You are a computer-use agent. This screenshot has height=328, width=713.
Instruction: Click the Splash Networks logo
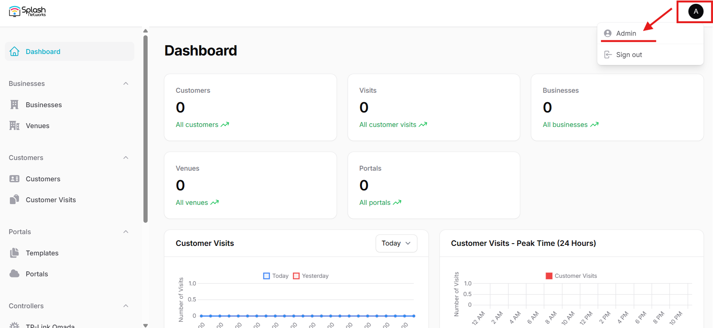27,11
